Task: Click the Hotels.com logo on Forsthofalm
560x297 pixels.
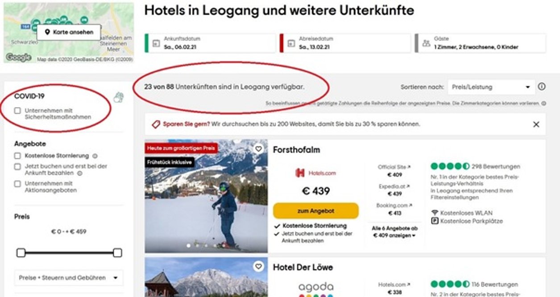Action: [315, 173]
